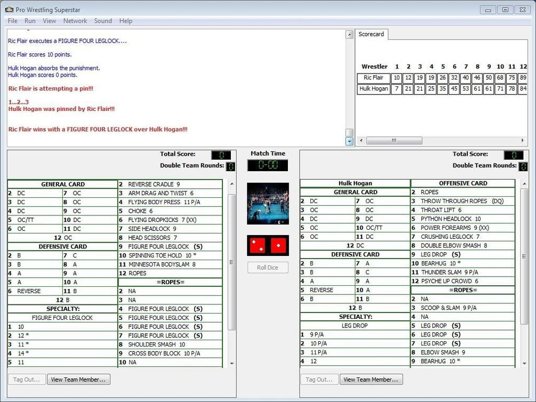Click Hulk Hogan card scroll up arrow
Screen dimensions: 536x402
[x=524, y=184]
